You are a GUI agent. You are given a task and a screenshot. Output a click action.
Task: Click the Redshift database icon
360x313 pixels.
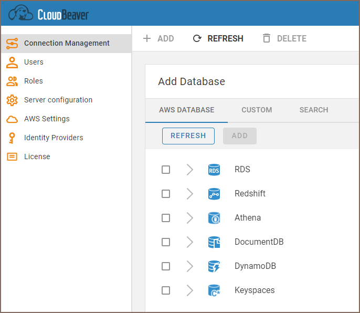coord(214,194)
